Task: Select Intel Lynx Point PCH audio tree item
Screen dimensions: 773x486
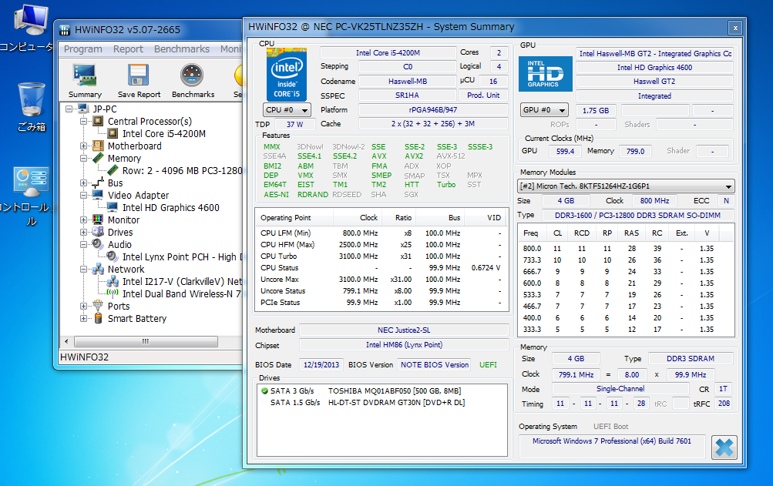Action: [x=183, y=256]
